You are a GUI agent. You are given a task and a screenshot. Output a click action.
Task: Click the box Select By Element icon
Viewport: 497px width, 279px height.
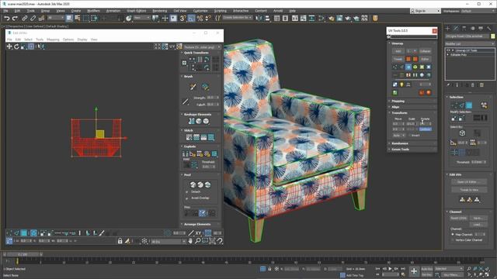point(462,133)
